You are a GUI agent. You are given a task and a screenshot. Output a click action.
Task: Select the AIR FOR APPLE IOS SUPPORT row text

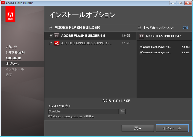[87, 43]
